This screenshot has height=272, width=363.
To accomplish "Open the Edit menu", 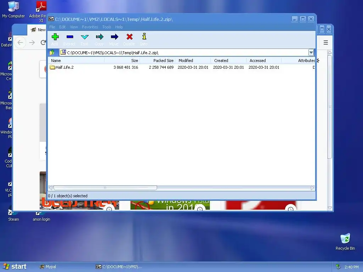I will [x=62, y=27].
